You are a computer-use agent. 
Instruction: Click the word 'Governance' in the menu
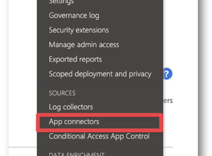(x=68, y=15)
